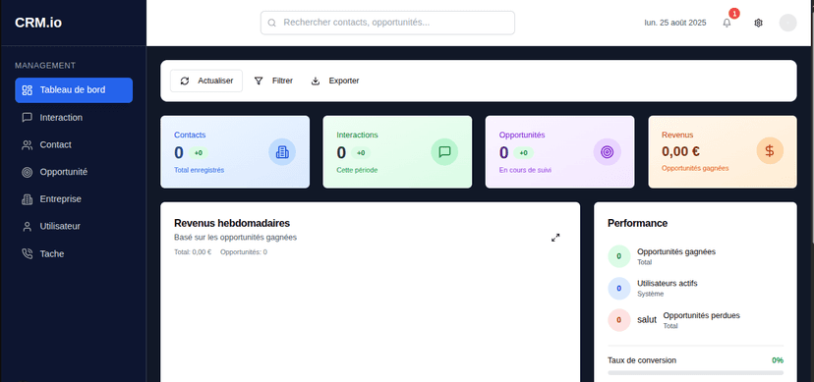Click the Interaction sidebar message icon
Viewport: 814px width, 382px height.
click(x=27, y=118)
